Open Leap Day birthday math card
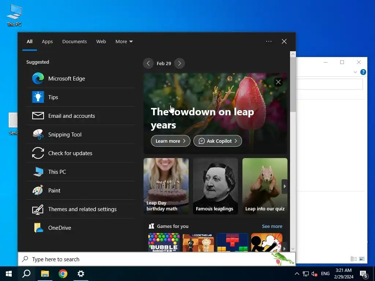This screenshot has width=375, height=281. pyautogui.click(x=166, y=186)
